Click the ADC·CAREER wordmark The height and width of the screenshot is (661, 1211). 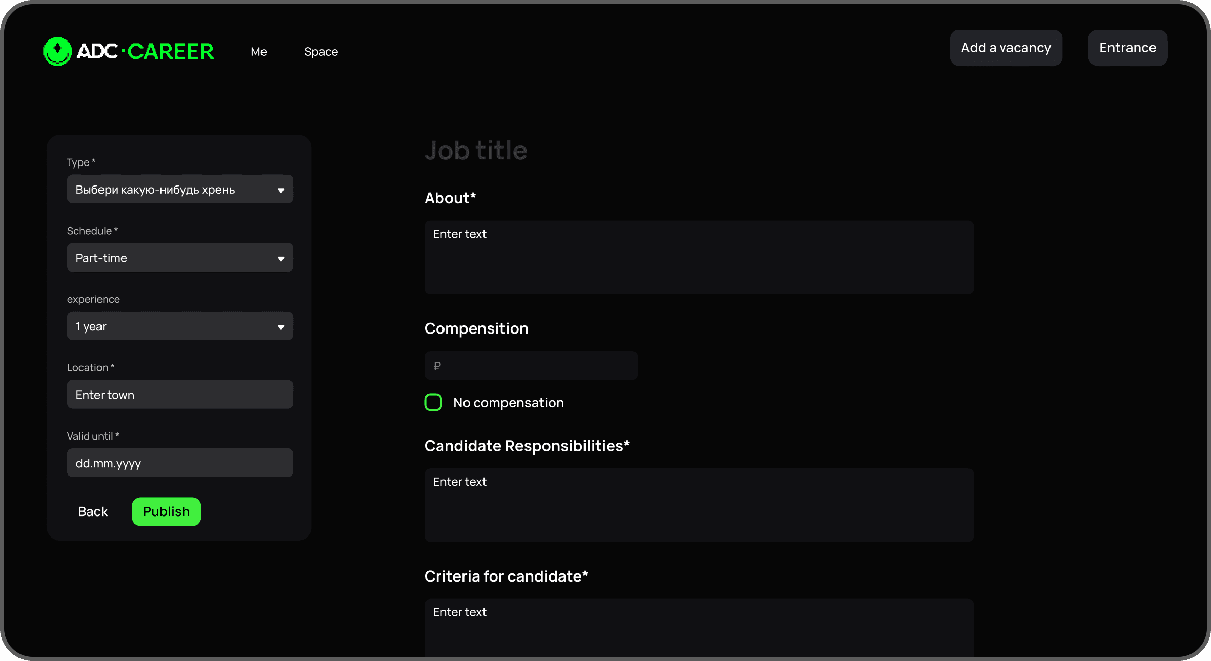[145, 51]
